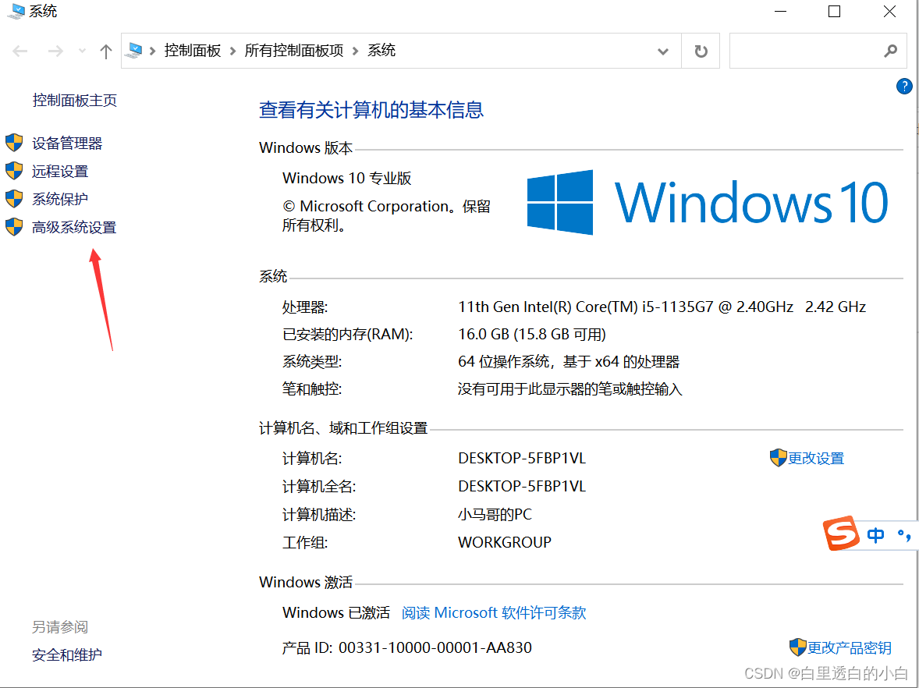Click Sogou input method S icon
919x688 pixels.
[x=842, y=534]
